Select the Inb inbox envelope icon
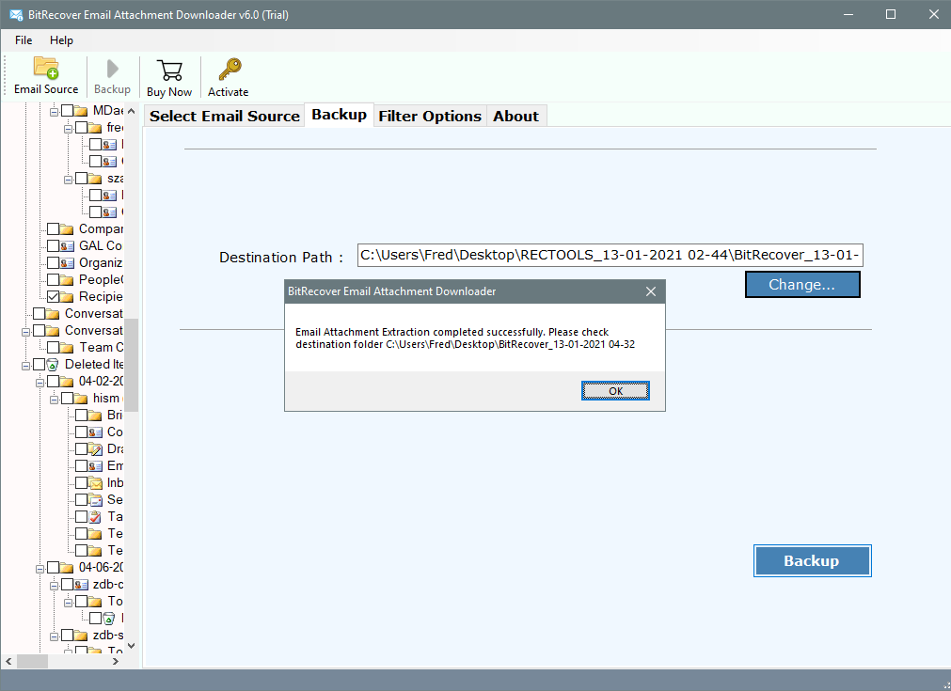Screen dimensions: 951x691 95,483
